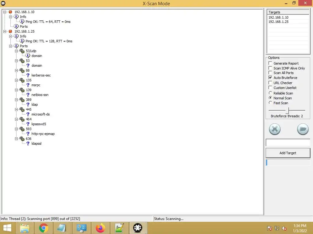Viewport: 313px width, 234px height.
Task: Open a file with the round folder button
Action: tap(303, 129)
